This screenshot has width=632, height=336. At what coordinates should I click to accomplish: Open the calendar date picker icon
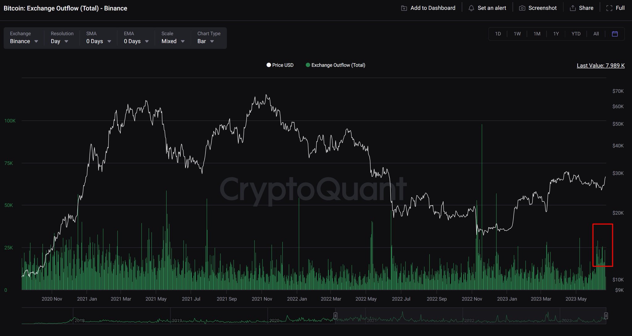point(615,34)
